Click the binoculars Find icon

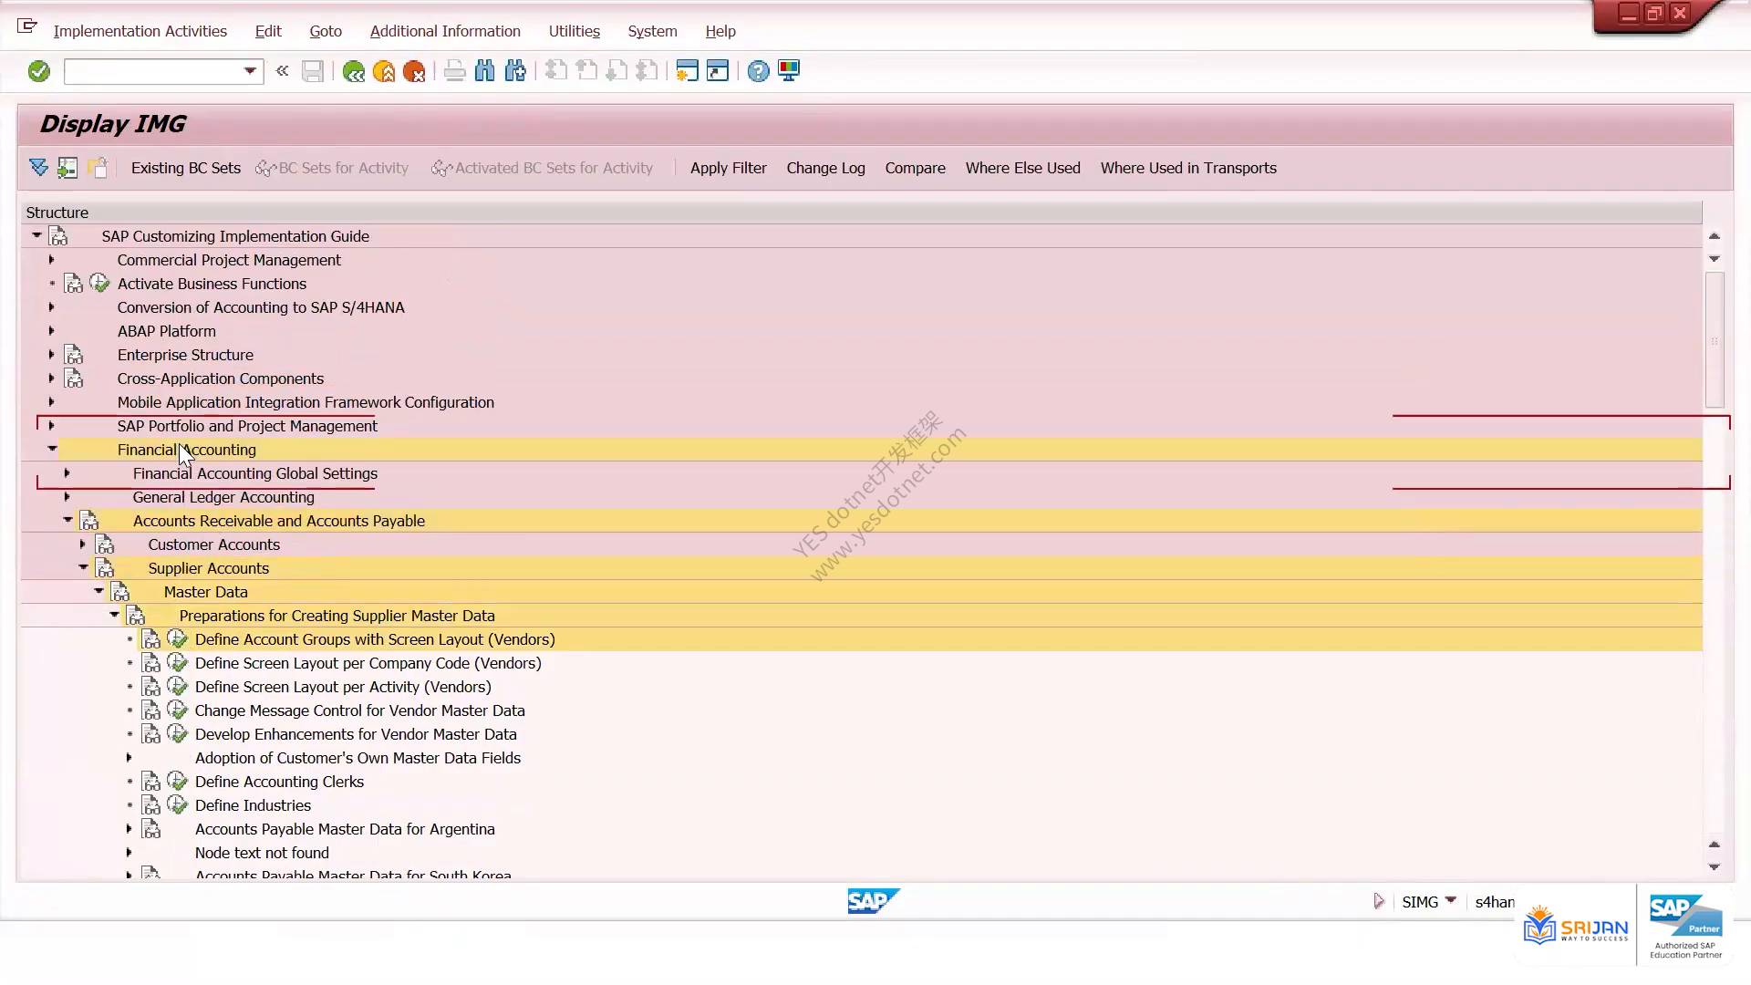click(485, 71)
